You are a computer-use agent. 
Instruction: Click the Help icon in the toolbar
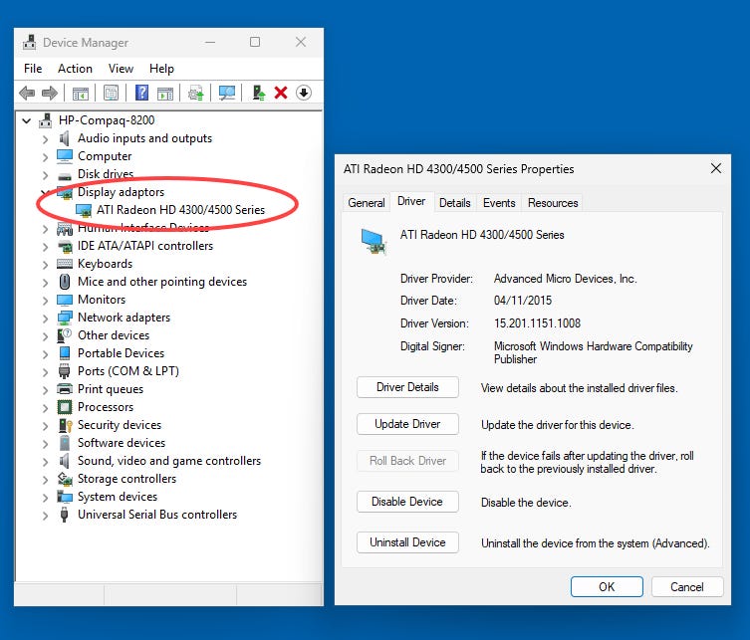coord(141,93)
